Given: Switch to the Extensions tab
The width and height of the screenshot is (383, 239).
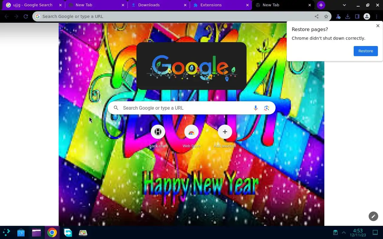Looking at the screenshot, I should 221,5.
